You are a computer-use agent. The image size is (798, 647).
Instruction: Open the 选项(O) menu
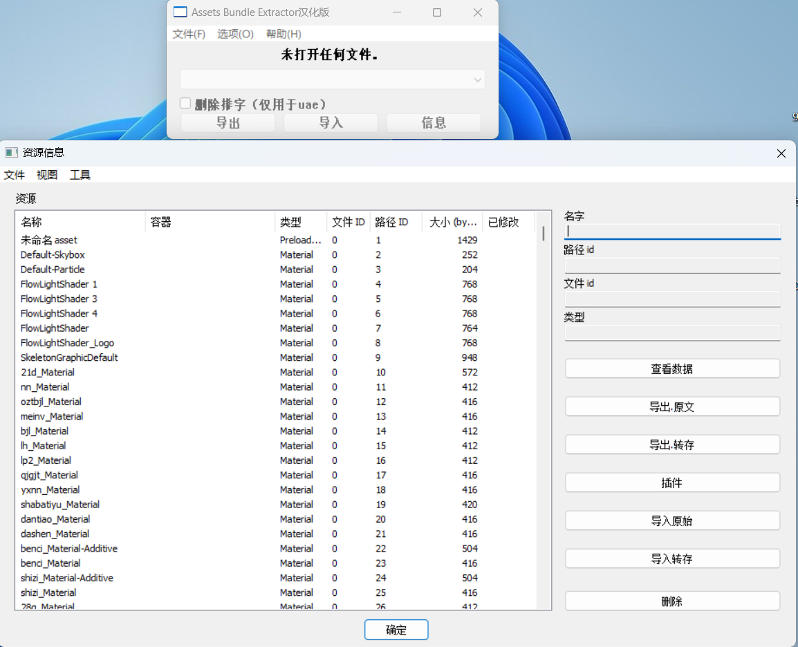click(234, 33)
